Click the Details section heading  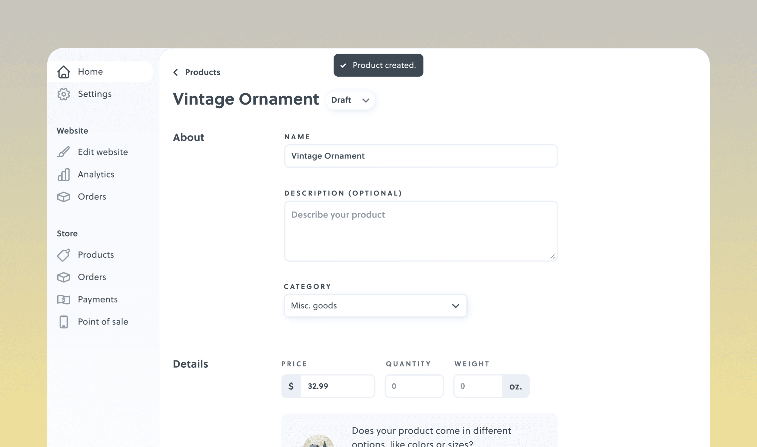point(190,364)
